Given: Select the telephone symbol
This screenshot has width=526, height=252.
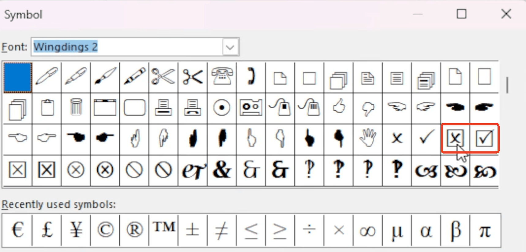Looking at the screenshot, I should click(x=222, y=77).
